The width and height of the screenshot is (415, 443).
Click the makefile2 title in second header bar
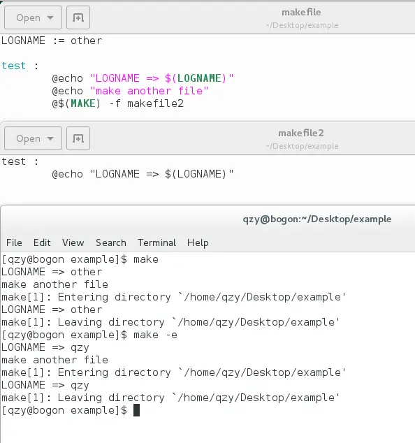(301, 133)
